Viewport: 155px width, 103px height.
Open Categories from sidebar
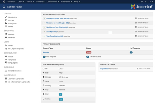pyautogui.click(x=12, y=23)
